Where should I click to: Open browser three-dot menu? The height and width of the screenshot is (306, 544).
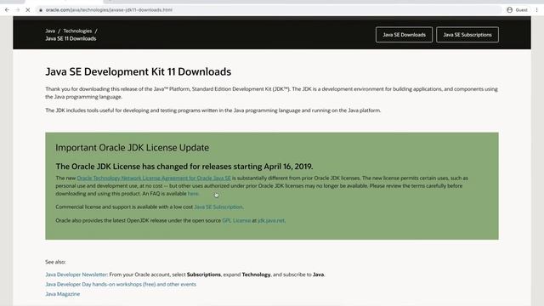pos(536,10)
